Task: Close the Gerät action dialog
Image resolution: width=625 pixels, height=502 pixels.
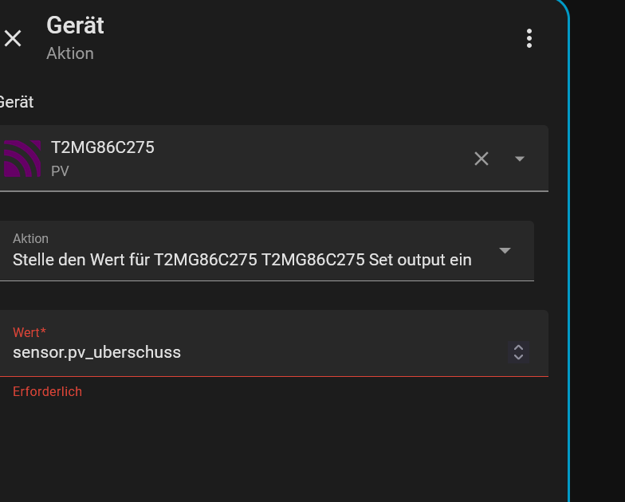Action: point(13,38)
